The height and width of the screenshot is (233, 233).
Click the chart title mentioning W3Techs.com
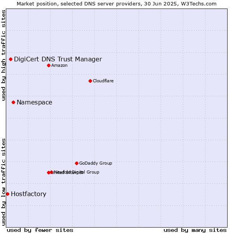click(116, 4)
